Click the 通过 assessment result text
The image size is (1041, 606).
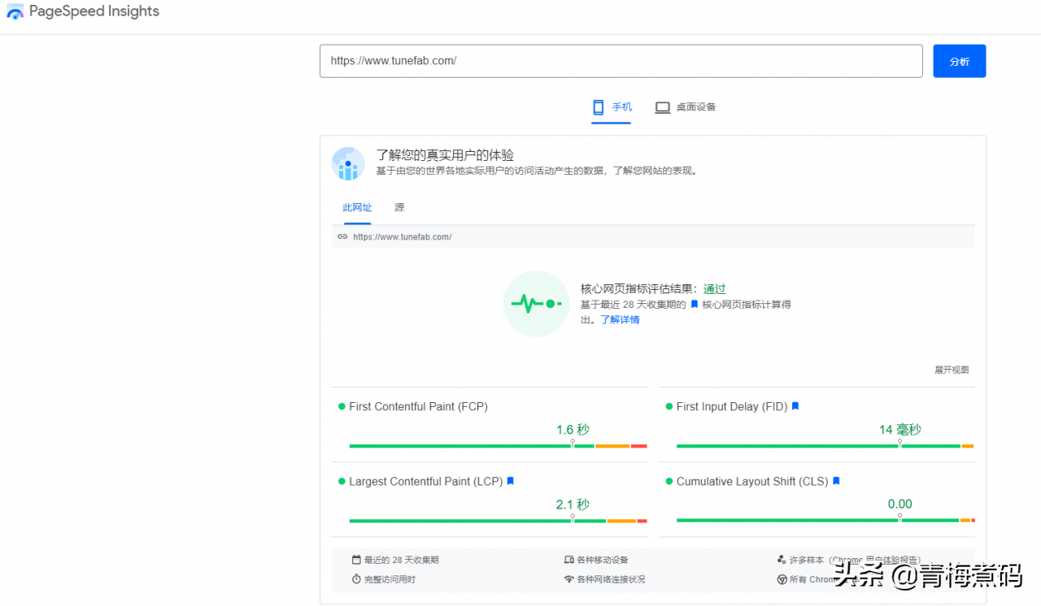pyautogui.click(x=715, y=289)
